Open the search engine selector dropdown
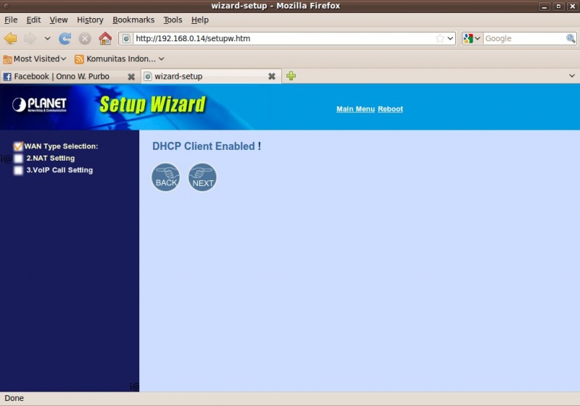Screen dimensions: 580x406 click(x=472, y=38)
